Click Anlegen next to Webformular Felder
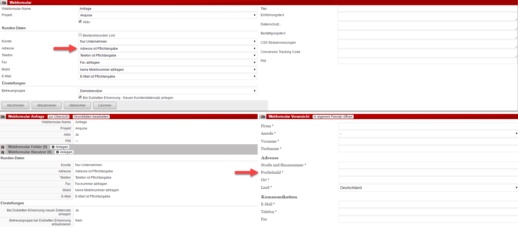The width and height of the screenshot is (518, 227). 60,147
